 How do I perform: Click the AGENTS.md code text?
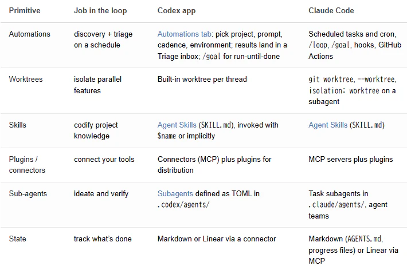tap(365, 239)
